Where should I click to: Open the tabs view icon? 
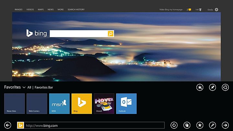187,125
